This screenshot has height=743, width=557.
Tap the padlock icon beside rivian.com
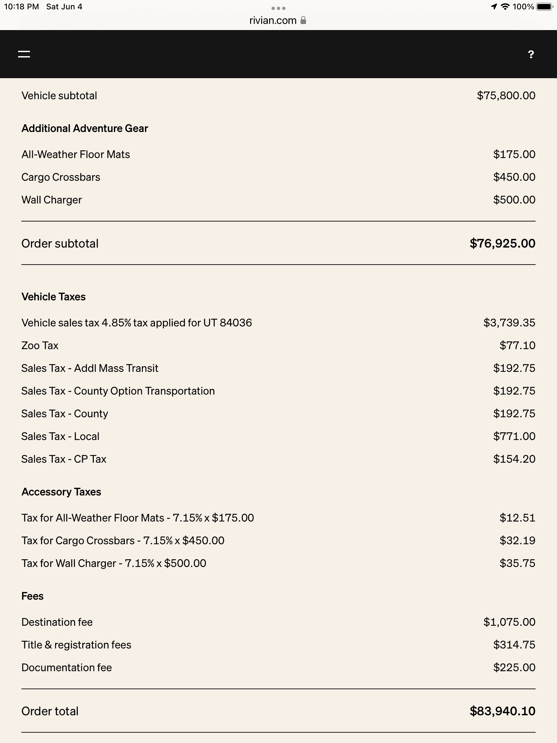tap(303, 20)
